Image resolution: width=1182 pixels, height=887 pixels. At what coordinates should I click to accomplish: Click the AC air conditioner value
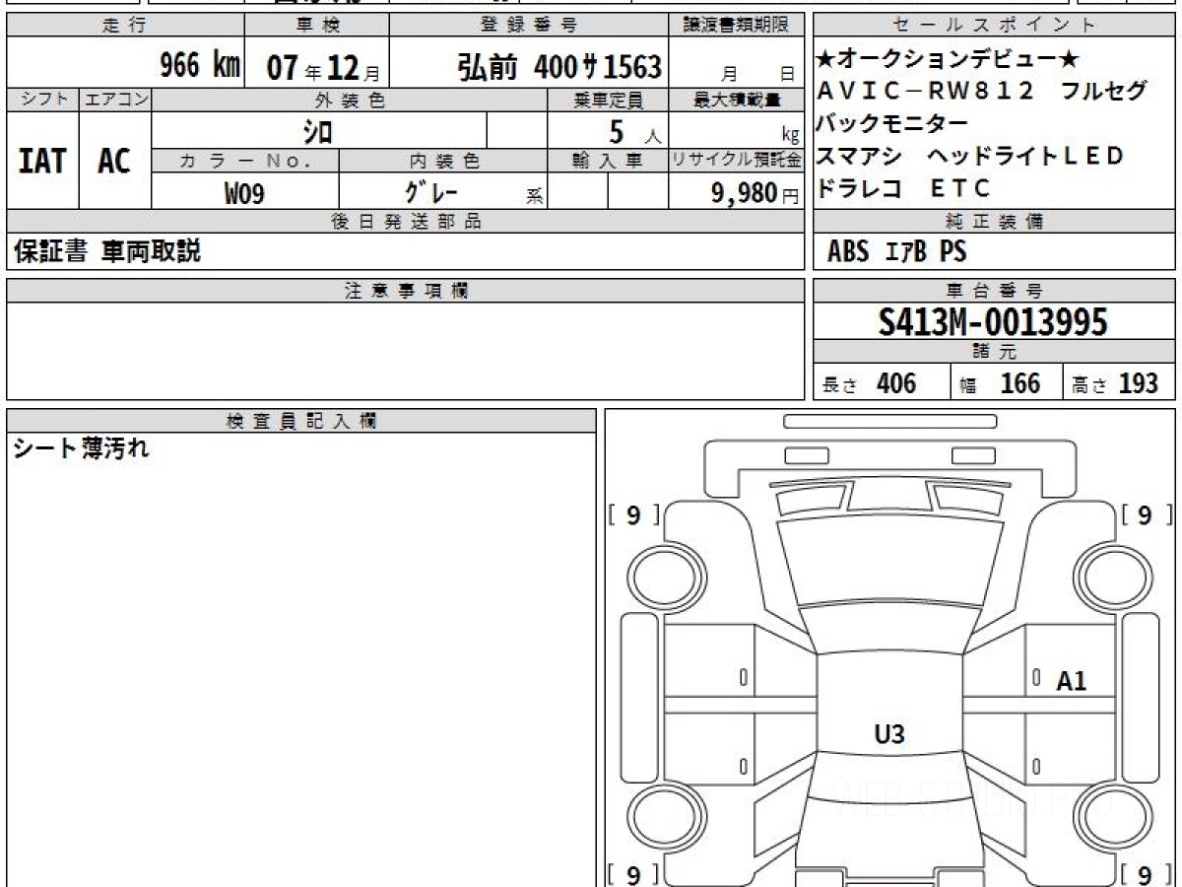click(x=114, y=161)
